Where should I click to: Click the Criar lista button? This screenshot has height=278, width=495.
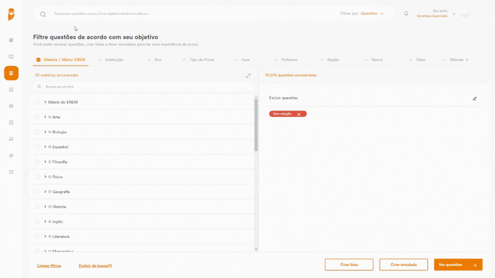tap(349, 265)
